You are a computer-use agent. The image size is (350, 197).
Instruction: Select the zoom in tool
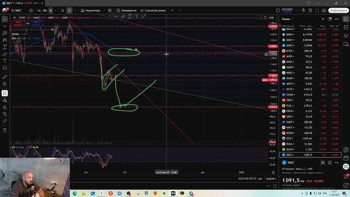coord(5,84)
